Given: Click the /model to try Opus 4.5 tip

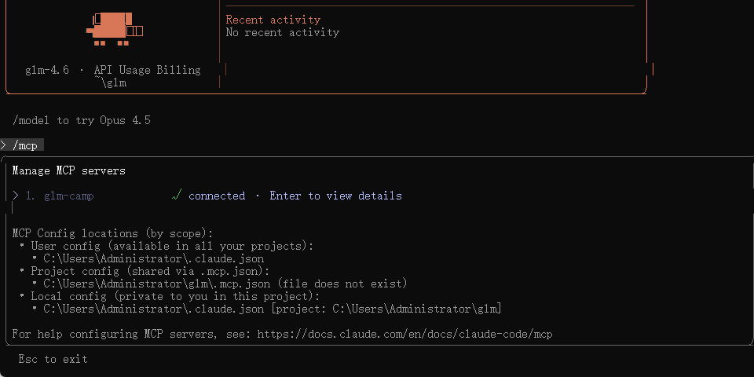Looking at the screenshot, I should [x=81, y=120].
